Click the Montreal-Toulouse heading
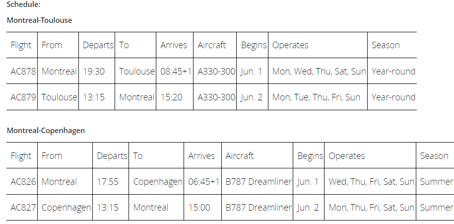 click(39, 20)
